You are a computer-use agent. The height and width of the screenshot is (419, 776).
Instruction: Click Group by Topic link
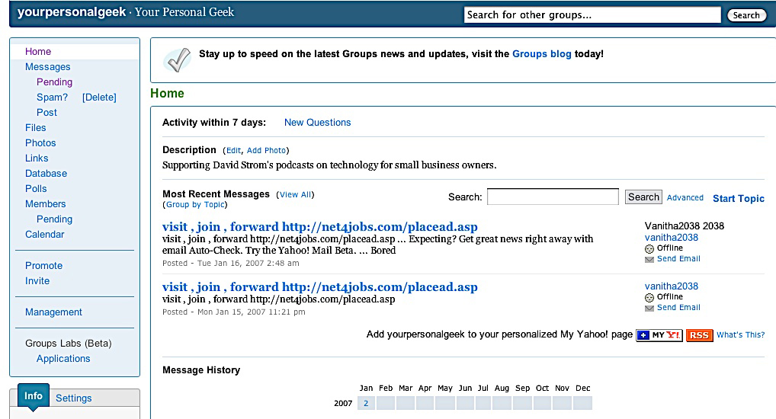[195, 205]
